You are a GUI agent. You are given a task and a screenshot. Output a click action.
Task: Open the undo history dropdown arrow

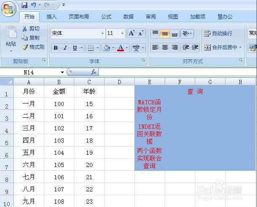pos(39,5)
